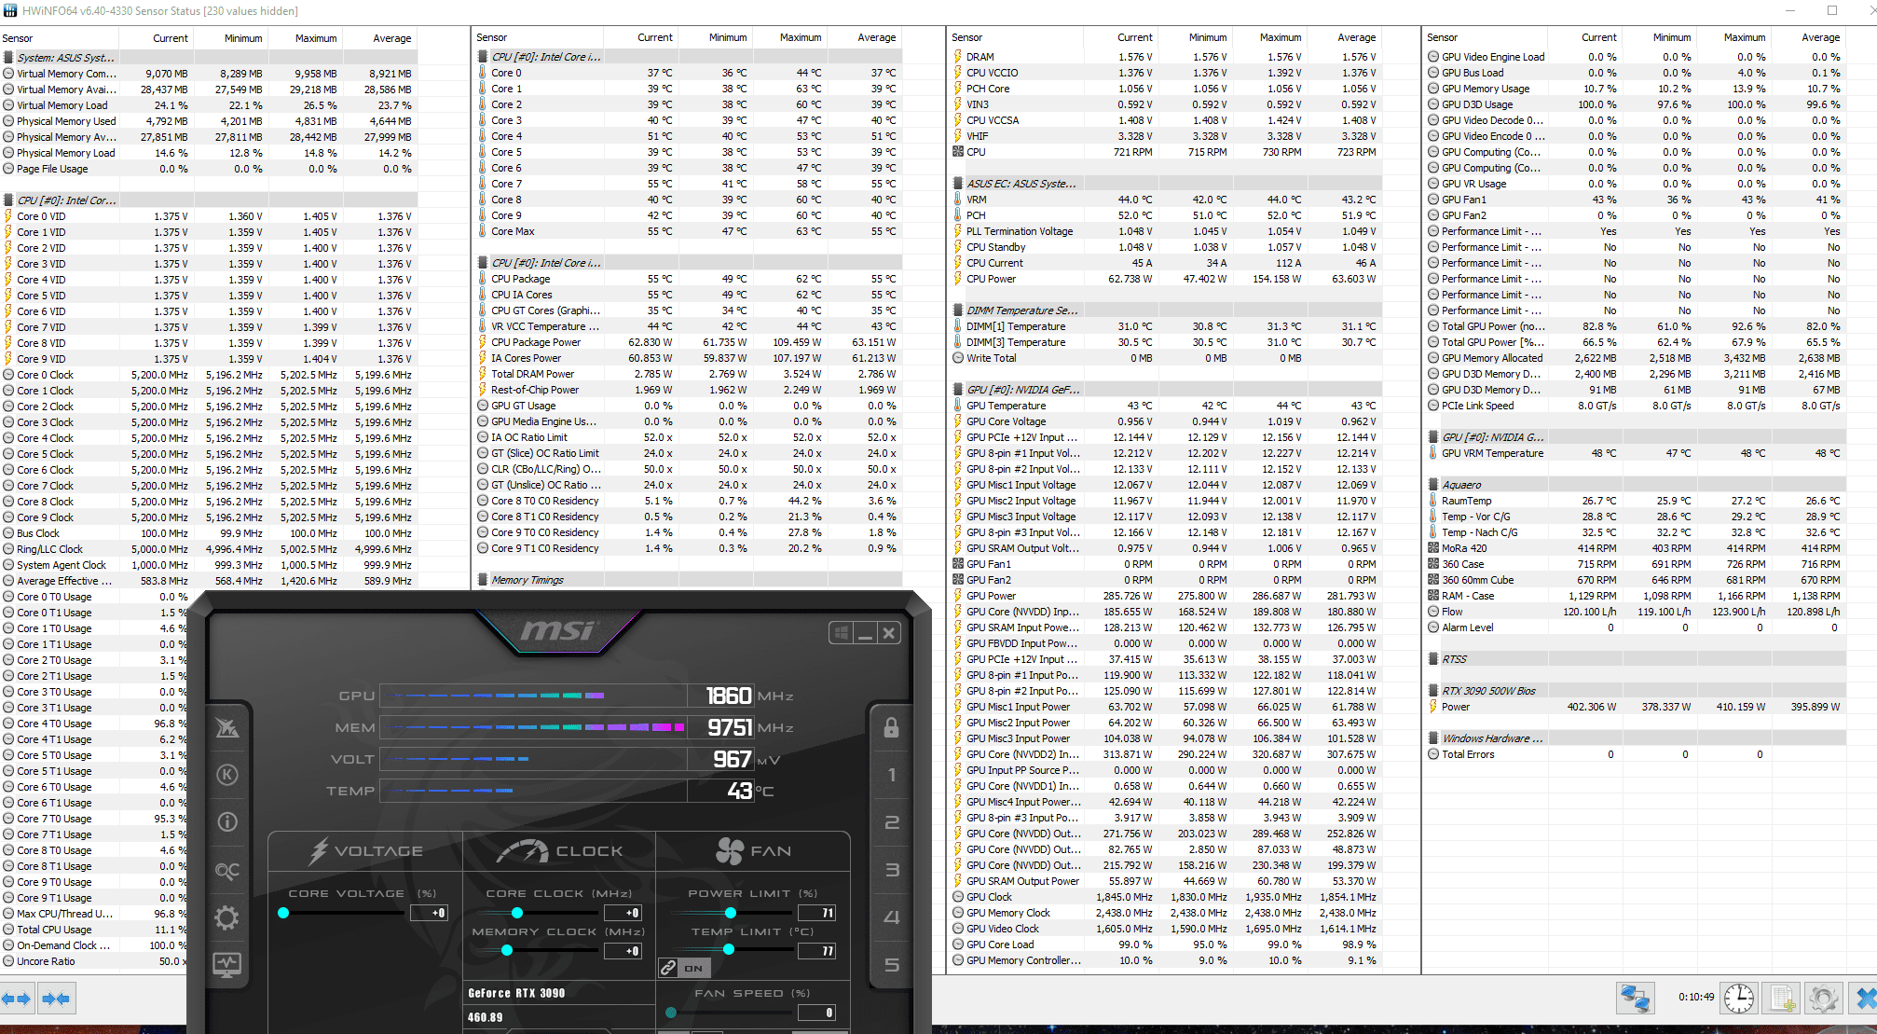This screenshot has width=1877, height=1034.
Task: Open the Kombustor K button in Afterburner
Action: coord(227,775)
